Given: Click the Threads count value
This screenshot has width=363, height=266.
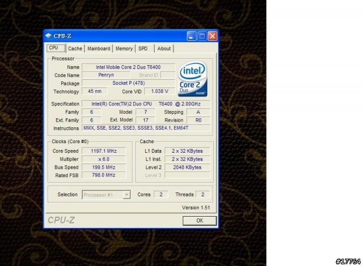Looking at the screenshot, I should point(203,195).
